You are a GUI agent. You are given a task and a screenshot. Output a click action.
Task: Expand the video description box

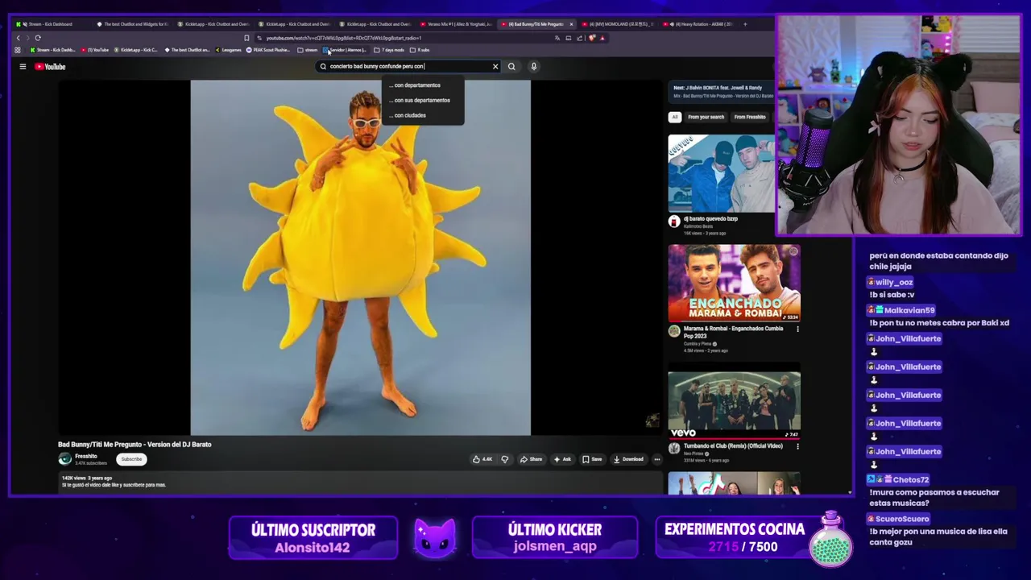(x=361, y=482)
